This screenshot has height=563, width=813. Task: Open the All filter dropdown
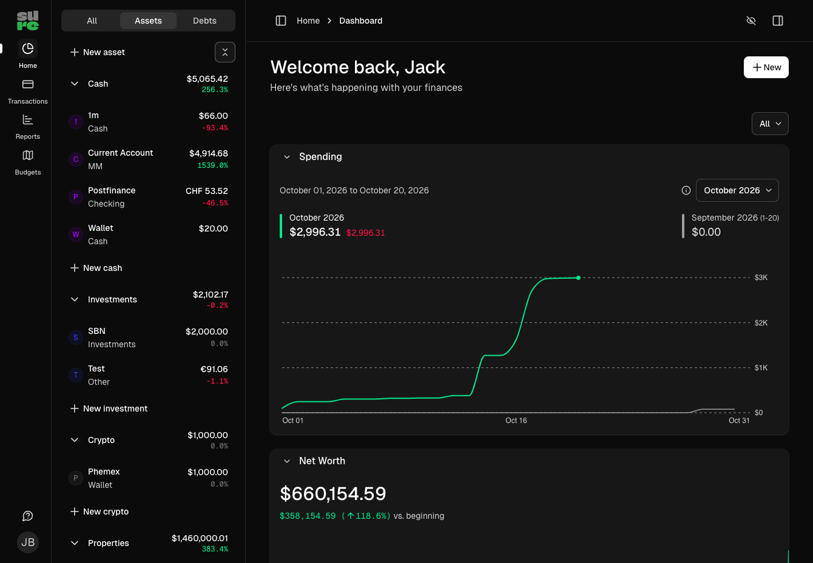pyautogui.click(x=770, y=124)
